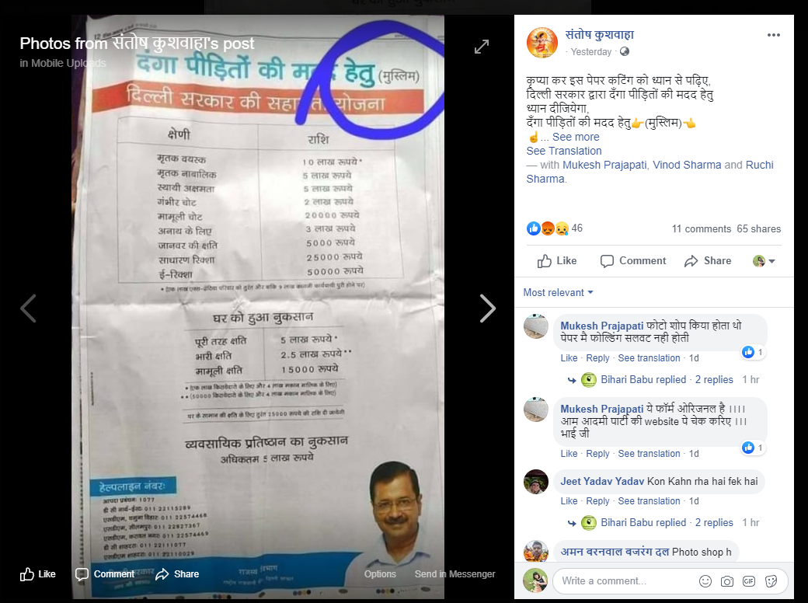Open the Most relevant comment sorting dropdown
The width and height of the screenshot is (808, 603).
pos(558,292)
